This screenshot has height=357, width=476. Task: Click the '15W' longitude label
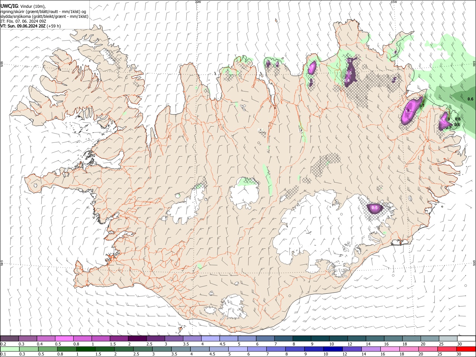point(394,2)
